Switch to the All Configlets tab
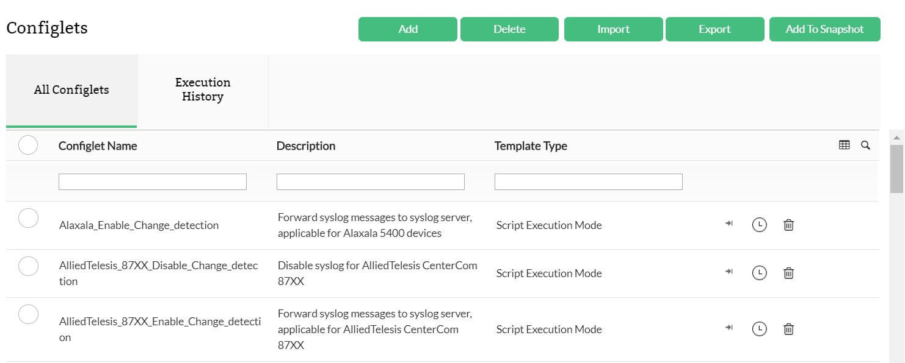Viewport: 905px width, 363px height. (71, 90)
